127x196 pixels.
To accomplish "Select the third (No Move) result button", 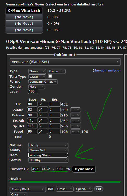I will tap(24, 30).
